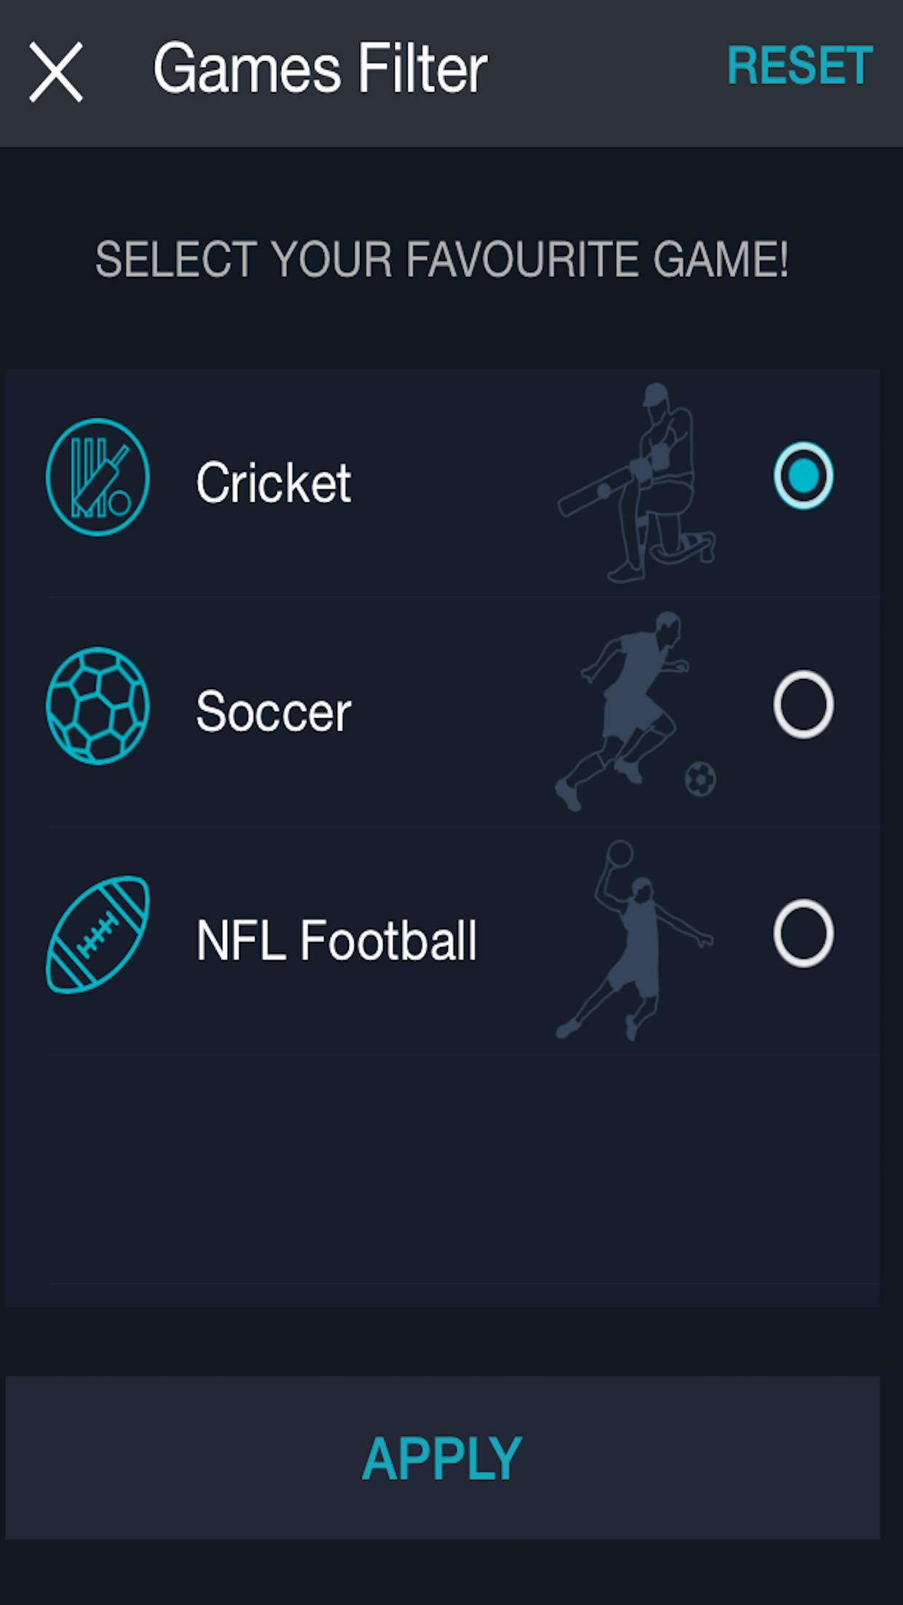Click the empty area below NFL Football
Screen dimensions: 903x1605
click(x=442, y=1170)
